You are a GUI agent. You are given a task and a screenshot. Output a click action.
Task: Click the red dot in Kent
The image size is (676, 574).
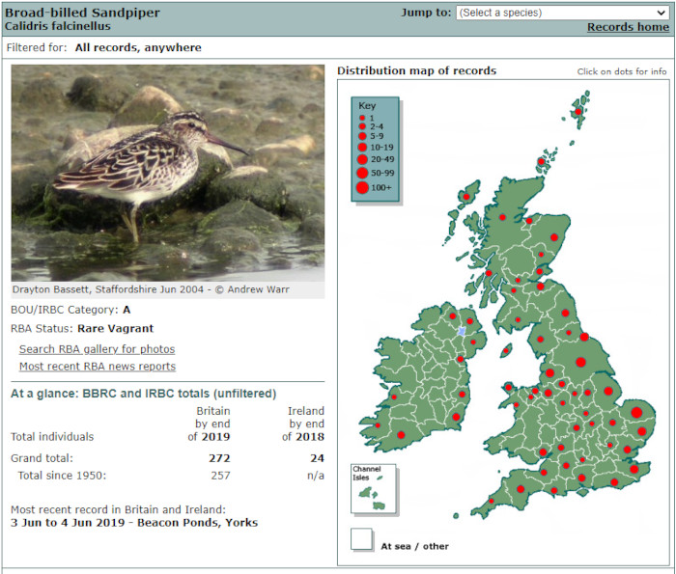tap(634, 470)
